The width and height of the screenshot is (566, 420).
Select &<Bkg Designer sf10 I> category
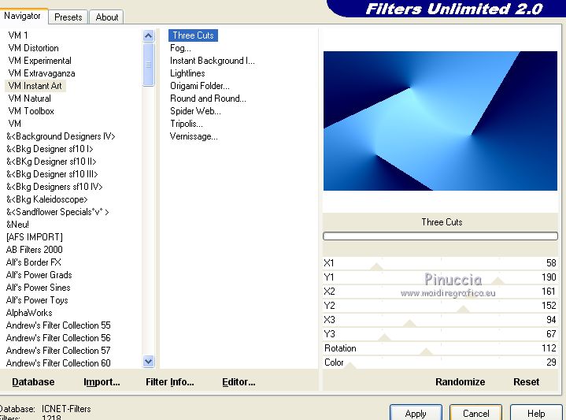point(50,149)
